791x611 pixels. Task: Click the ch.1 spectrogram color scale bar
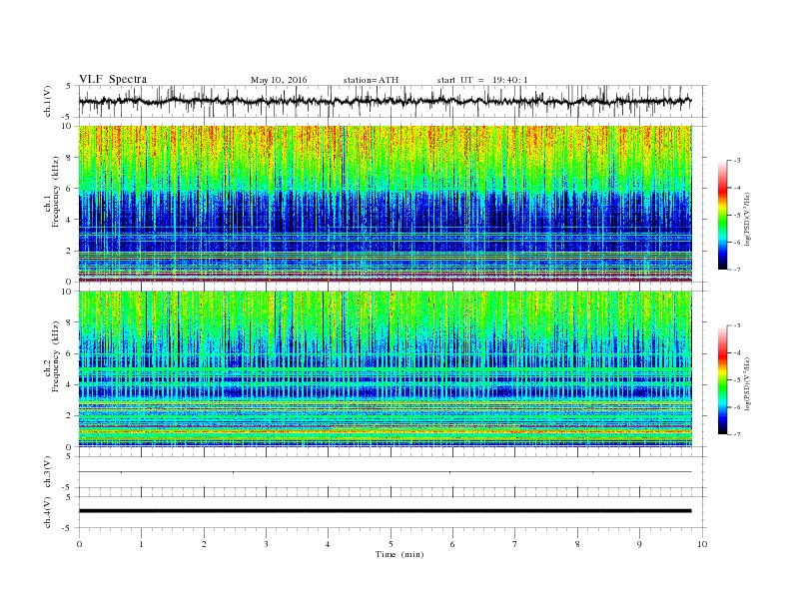(x=722, y=215)
